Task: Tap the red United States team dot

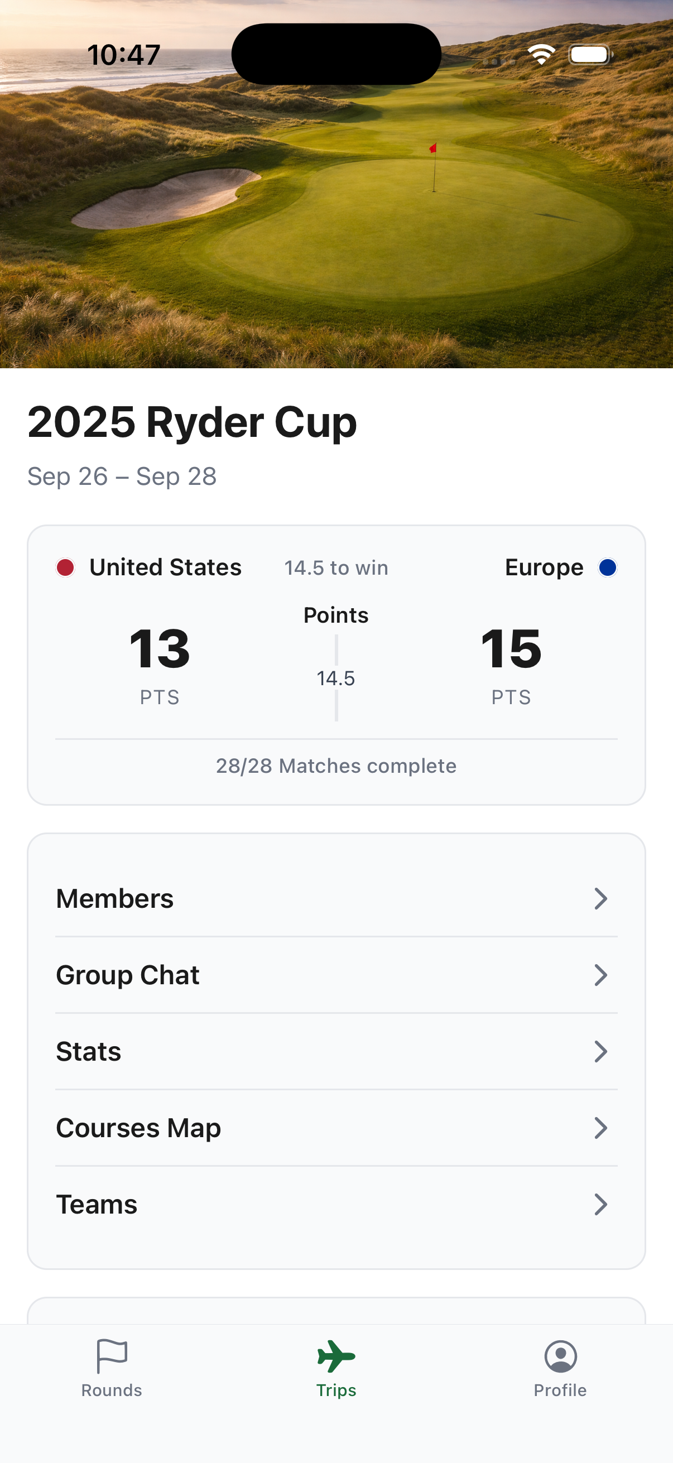Action: tap(65, 567)
